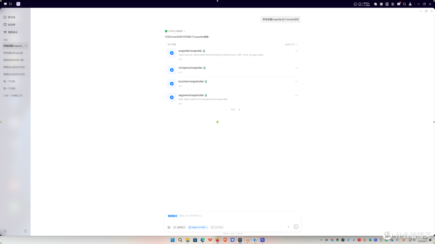Click the select command (选择指令) button
Image resolution: width=435 pixels, height=244 pixels.
pos(179,228)
